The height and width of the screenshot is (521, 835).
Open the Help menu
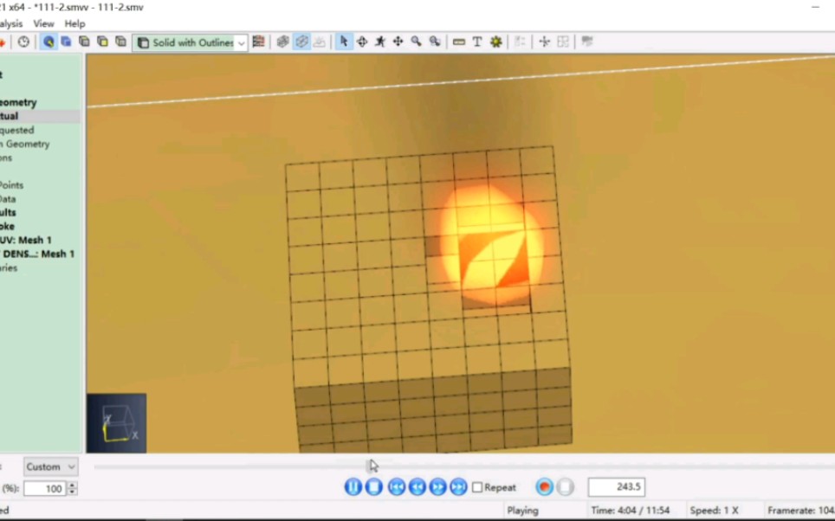pyautogui.click(x=74, y=23)
